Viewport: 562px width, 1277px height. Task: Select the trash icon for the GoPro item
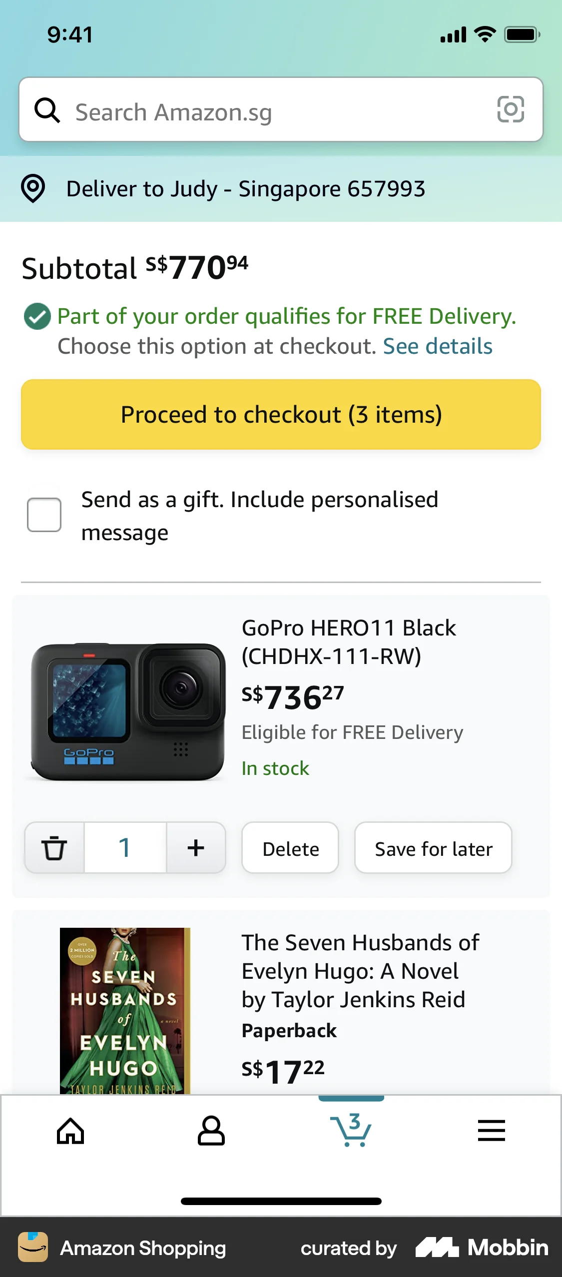[x=54, y=848]
